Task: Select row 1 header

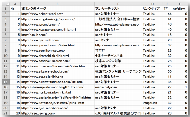Action: (6, 9)
